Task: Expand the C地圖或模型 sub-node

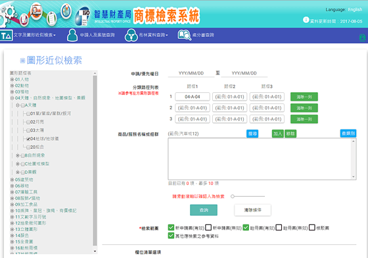Action: click(x=18, y=164)
